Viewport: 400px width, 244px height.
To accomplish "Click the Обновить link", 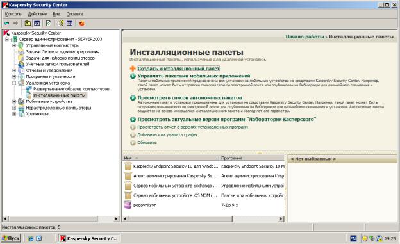I will click(147, 143).
